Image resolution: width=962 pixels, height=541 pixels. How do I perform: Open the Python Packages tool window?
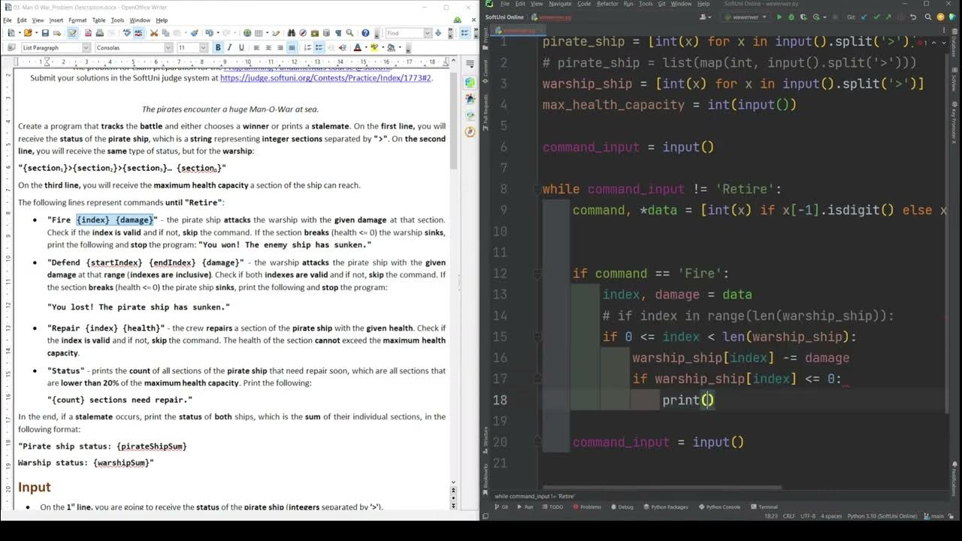[x=666, y=506]
